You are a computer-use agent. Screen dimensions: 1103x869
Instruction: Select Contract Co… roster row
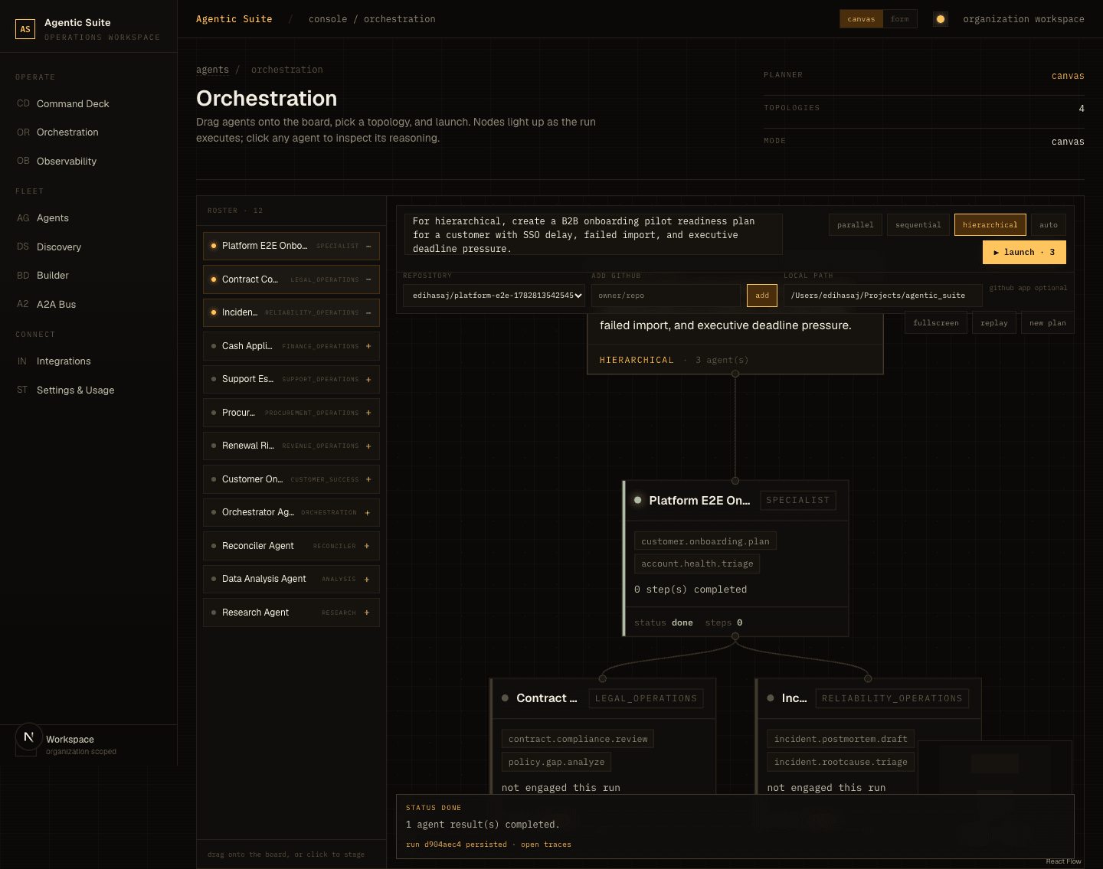click(x=291, y=279)
